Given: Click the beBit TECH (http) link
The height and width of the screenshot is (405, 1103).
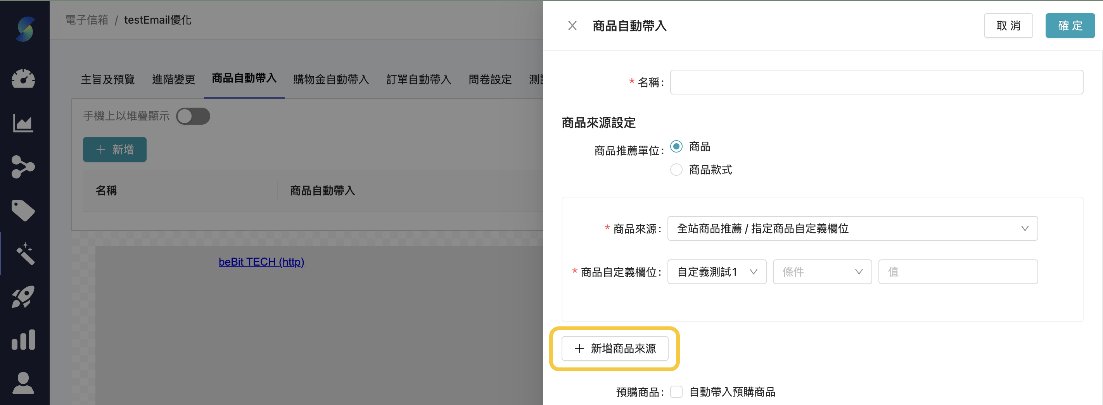Looking at the screenshot, I should [261, 262].
